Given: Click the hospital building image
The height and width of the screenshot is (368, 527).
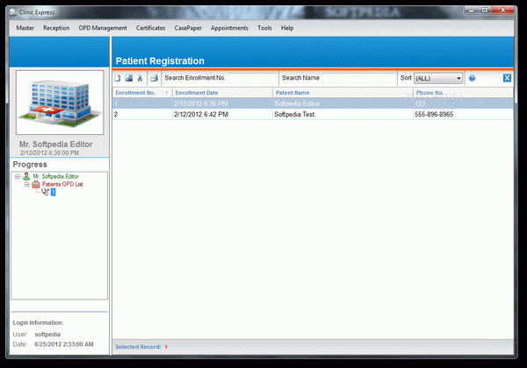Looking at the screenshot, I should point(60,103).
